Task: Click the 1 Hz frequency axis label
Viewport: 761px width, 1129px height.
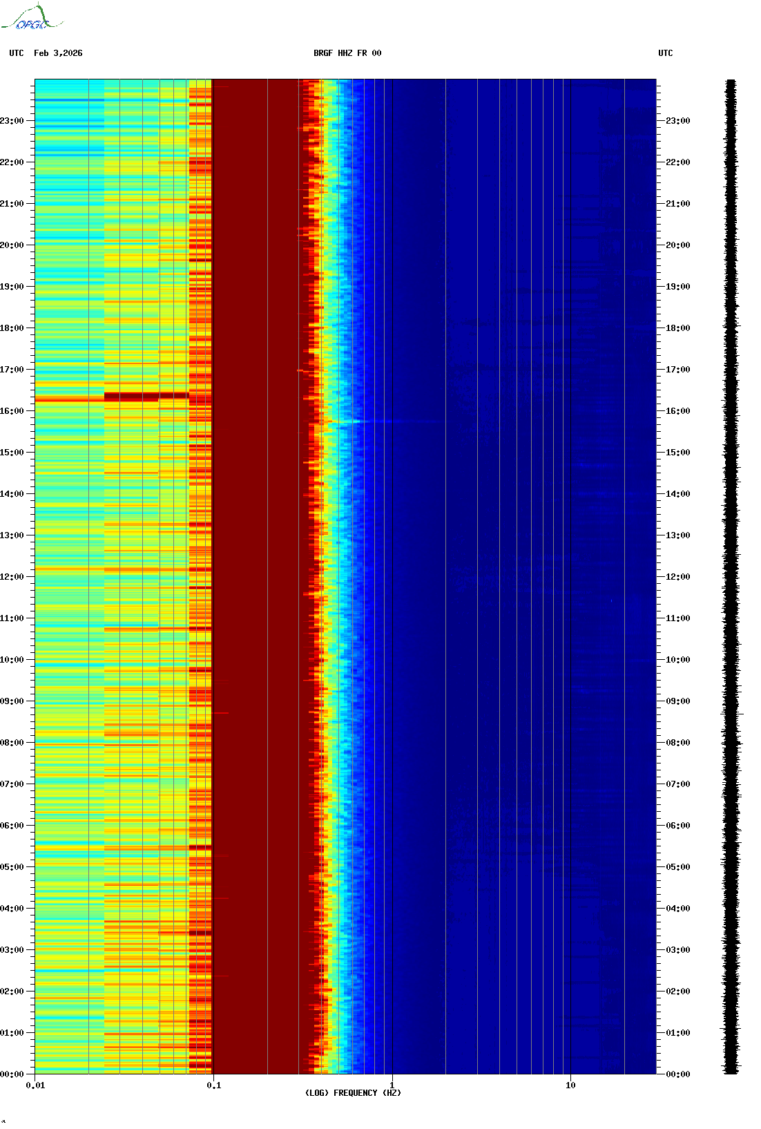Action: click(x=392, y=1085)
